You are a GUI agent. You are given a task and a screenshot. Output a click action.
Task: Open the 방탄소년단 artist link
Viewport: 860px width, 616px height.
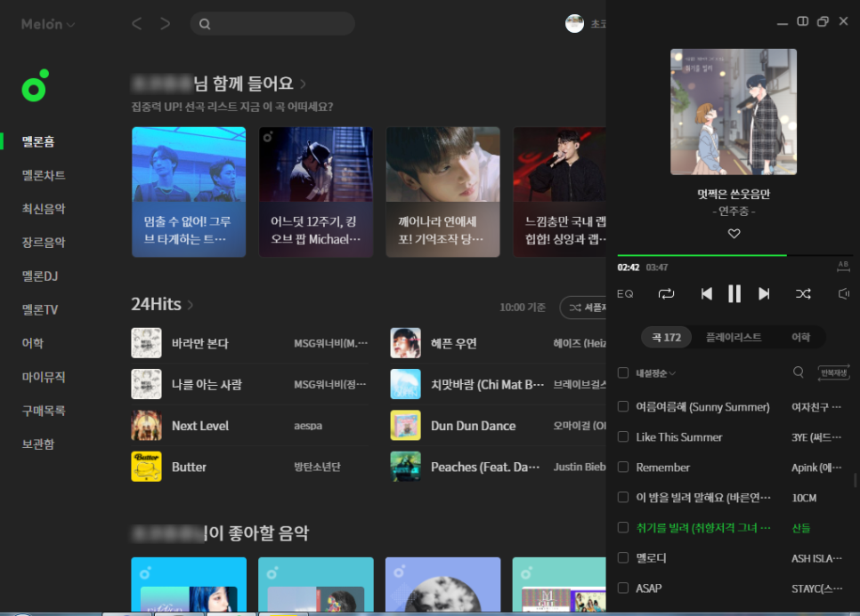click(317, 467)
